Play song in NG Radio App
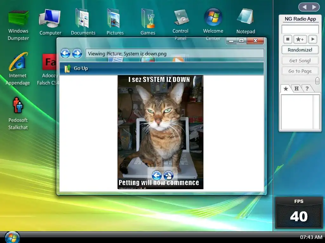The width and height of the screenshot is (325, 243). click(313, 39)
